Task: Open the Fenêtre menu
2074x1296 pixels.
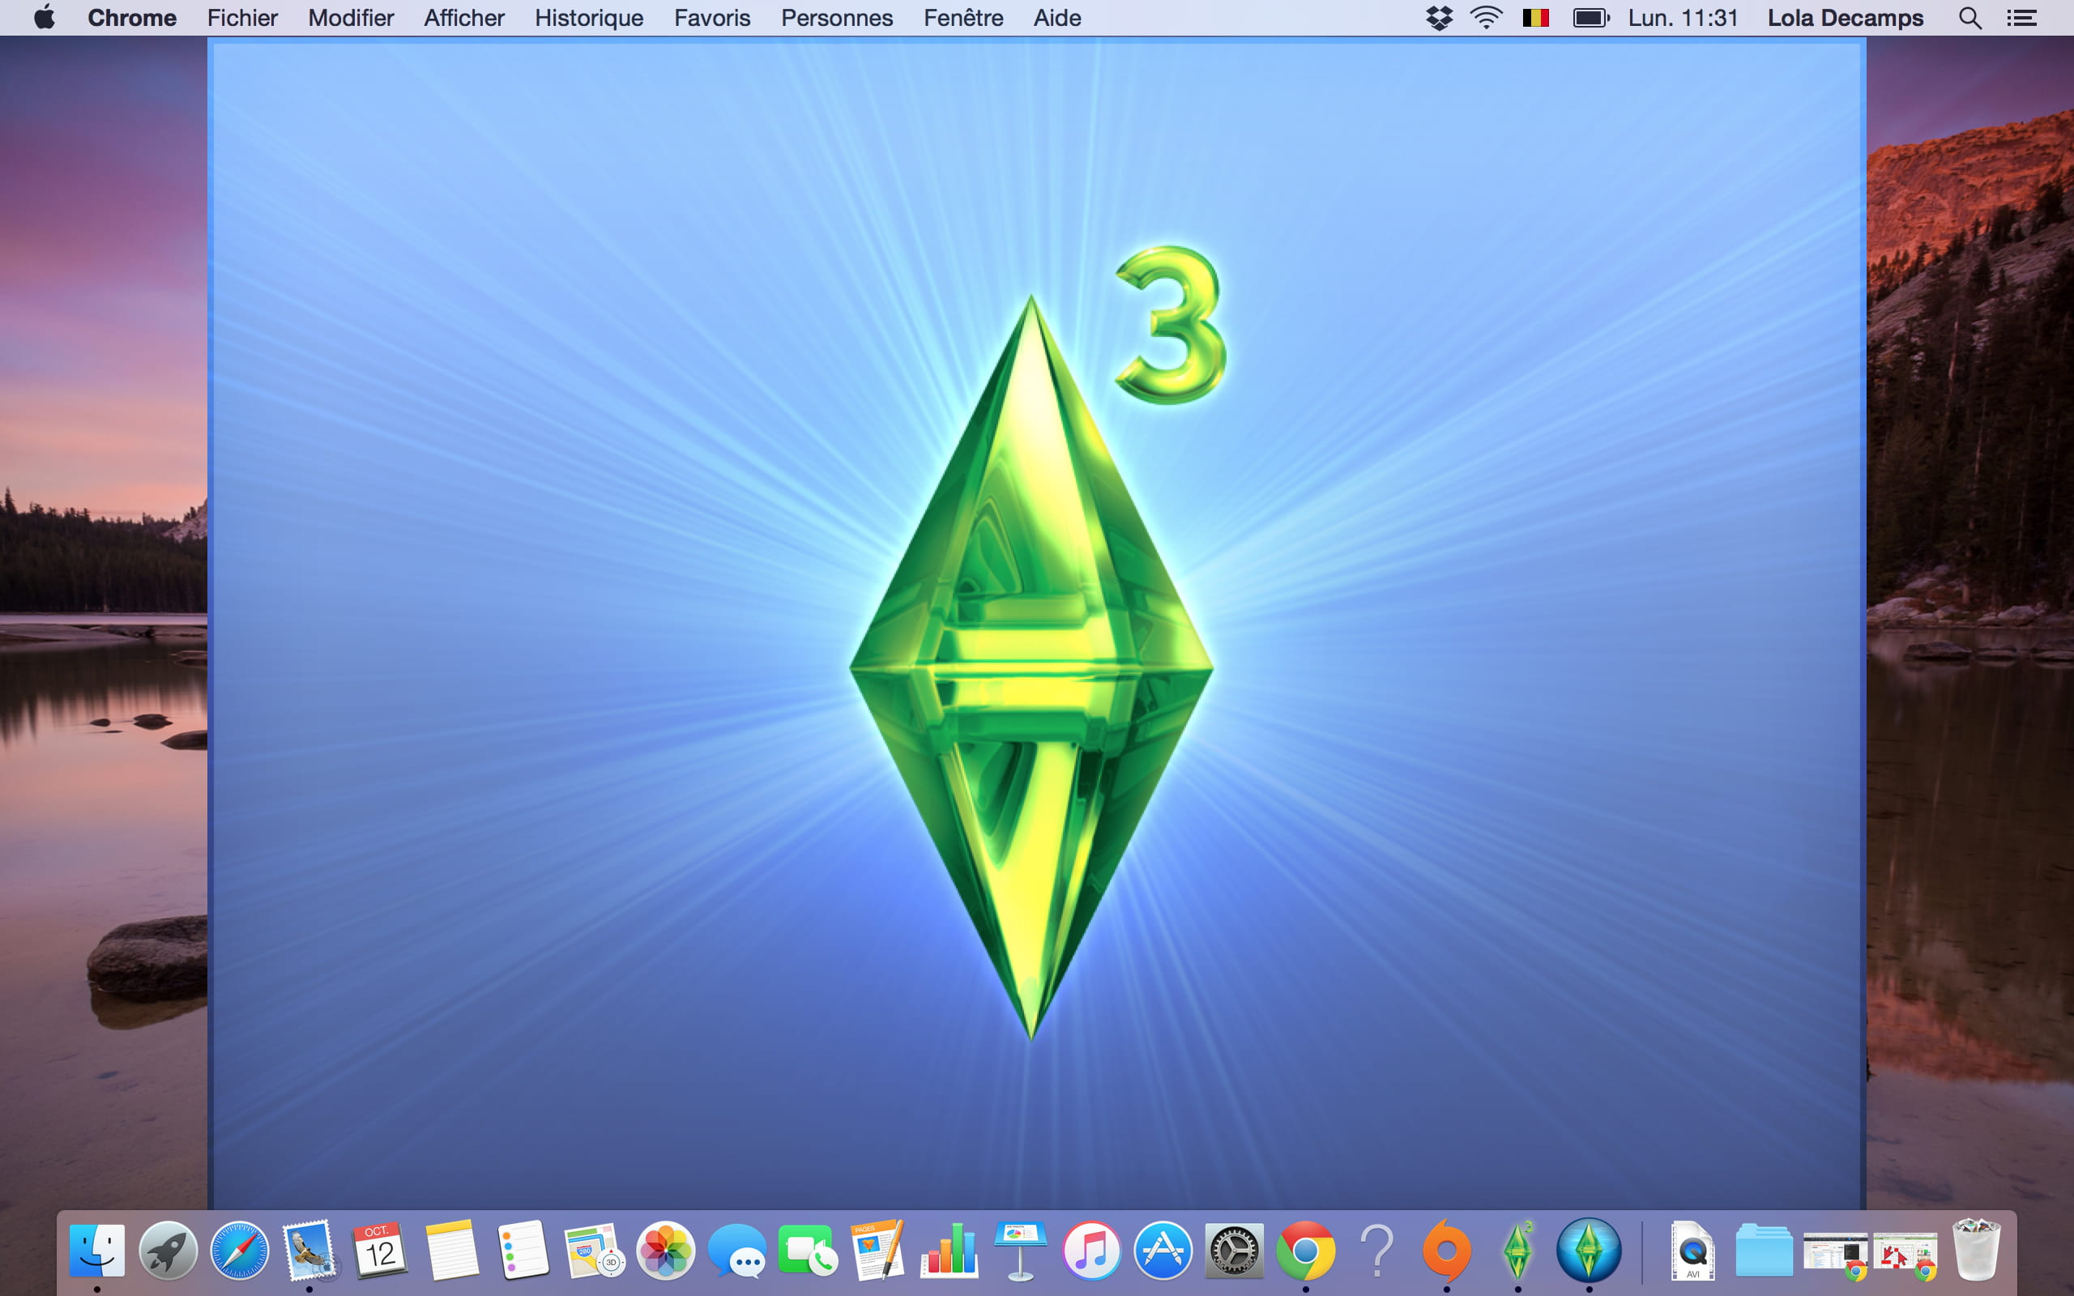Action: click(963, 17)
